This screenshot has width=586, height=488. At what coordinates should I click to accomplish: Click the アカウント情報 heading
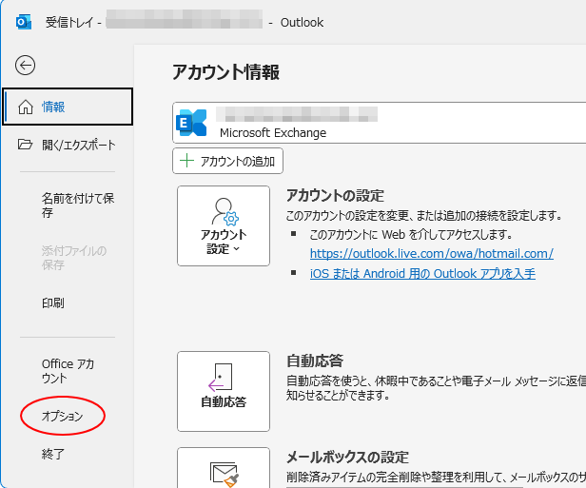pyautogui.click(x=225, y=71)
